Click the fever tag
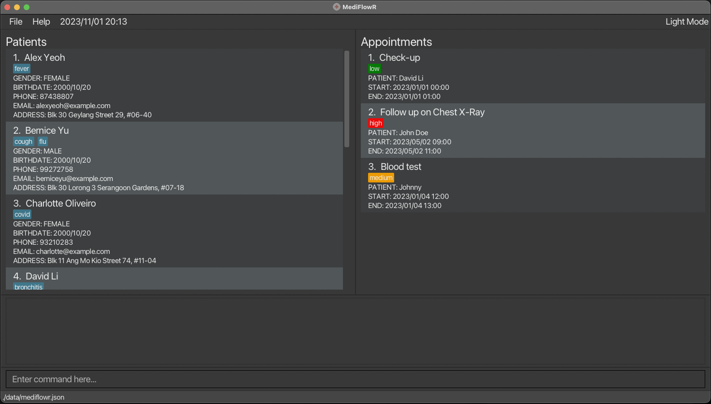 (22, 69)
